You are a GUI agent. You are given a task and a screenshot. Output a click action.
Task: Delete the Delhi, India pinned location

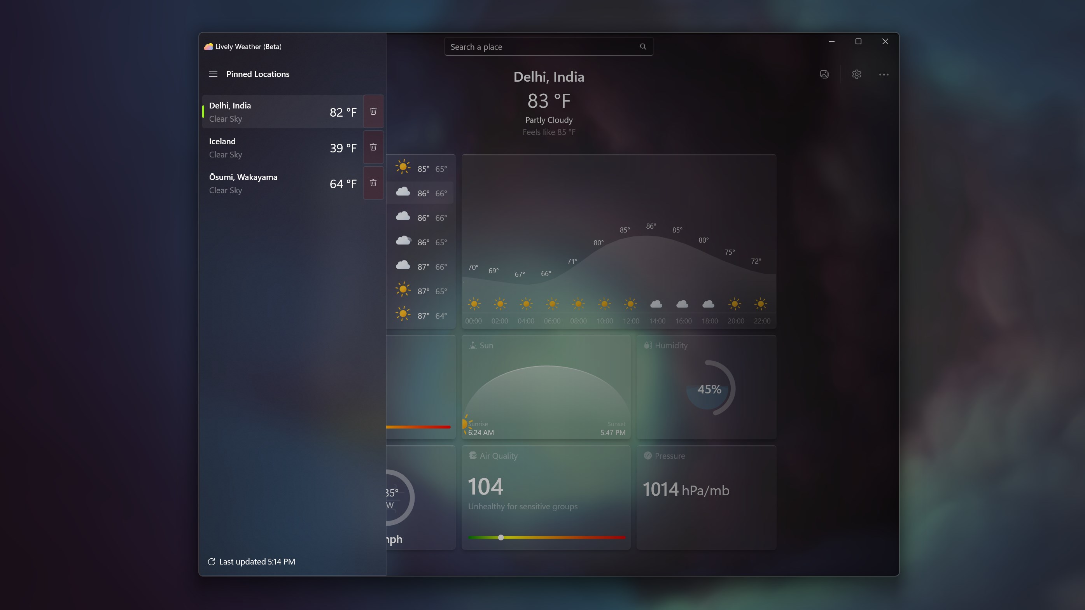tap(373, 111)
